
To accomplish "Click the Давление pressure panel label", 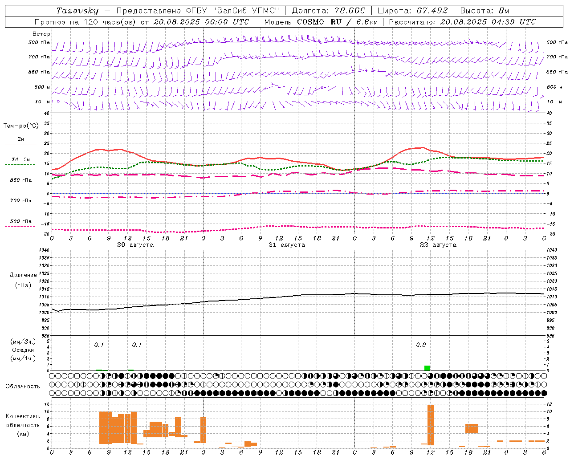I will [23, 275].
